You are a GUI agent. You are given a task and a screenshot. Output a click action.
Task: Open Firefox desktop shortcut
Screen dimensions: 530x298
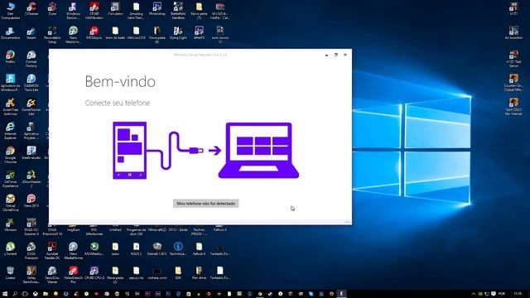coord(11,57)
